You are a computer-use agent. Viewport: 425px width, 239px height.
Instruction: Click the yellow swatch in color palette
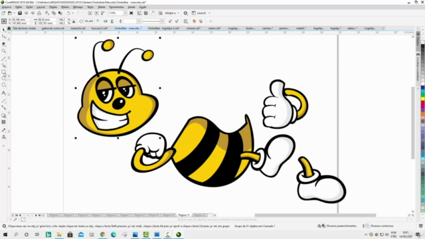423,99
